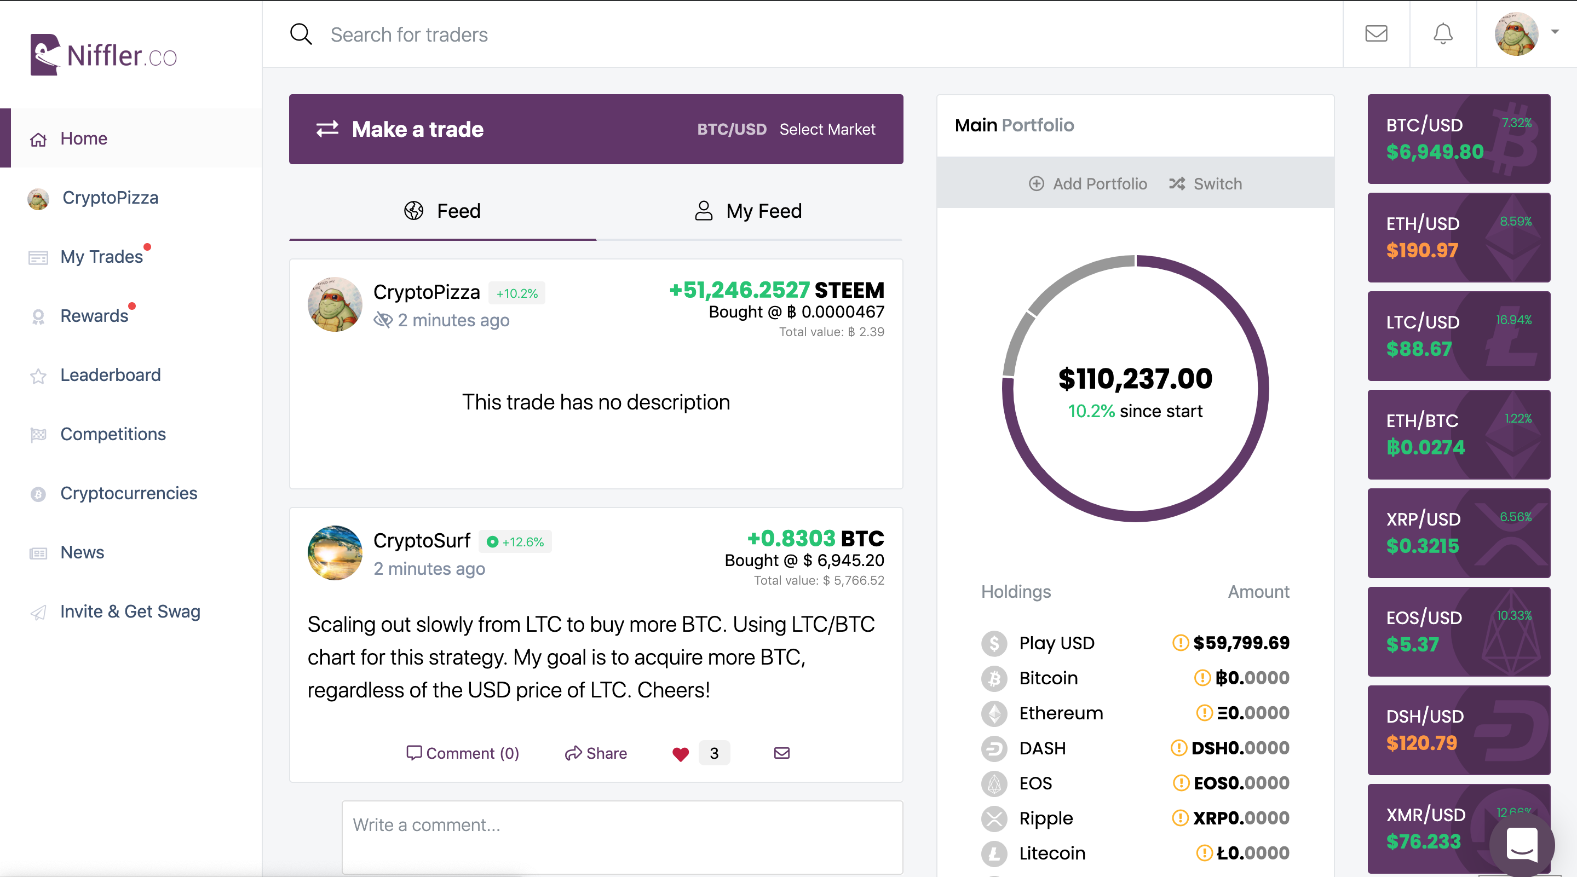Click the BTC/USD market label
Image resolution: width=1577 pixels, height=877 pixels.
click(x=732, y=129)
